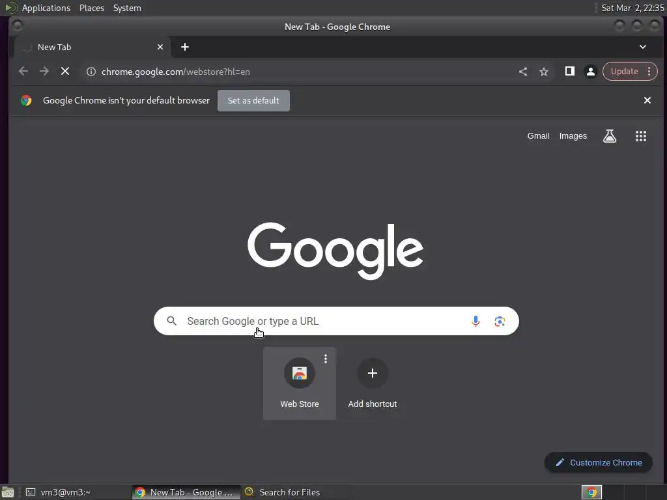Open Web Store shortcut options menu
Screen dimensions: 667x500
[326, 359]
